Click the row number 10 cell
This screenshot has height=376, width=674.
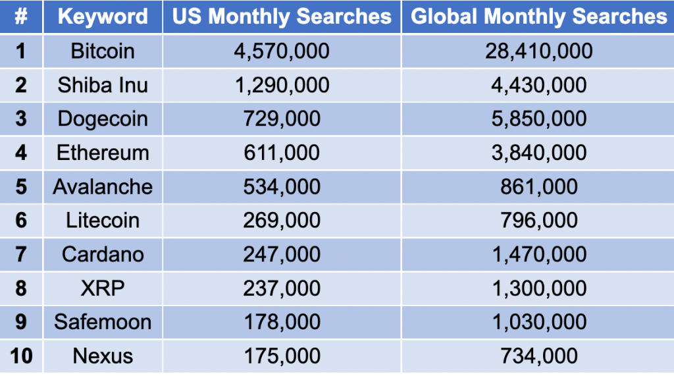tap(21, 356)
